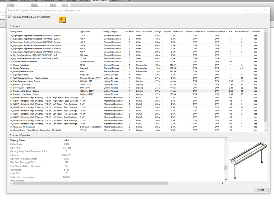Click the equipment table vertical scrollbar thumb

coord(266,77)
